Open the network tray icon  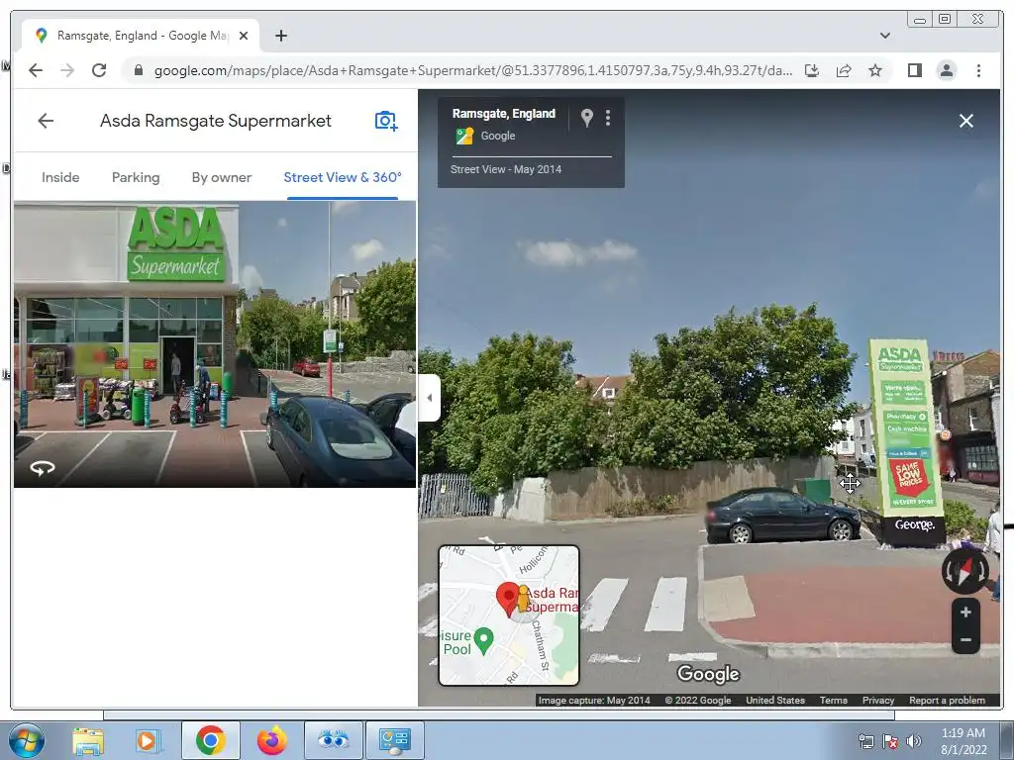(x=865, y=741)
